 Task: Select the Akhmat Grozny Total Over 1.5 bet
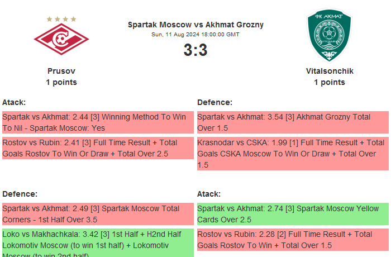coord(293,122)
